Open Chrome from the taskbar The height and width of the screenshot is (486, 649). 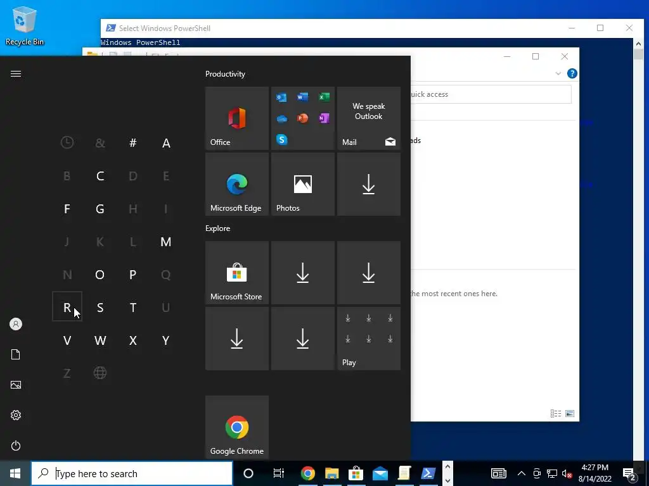click(307, 473)
